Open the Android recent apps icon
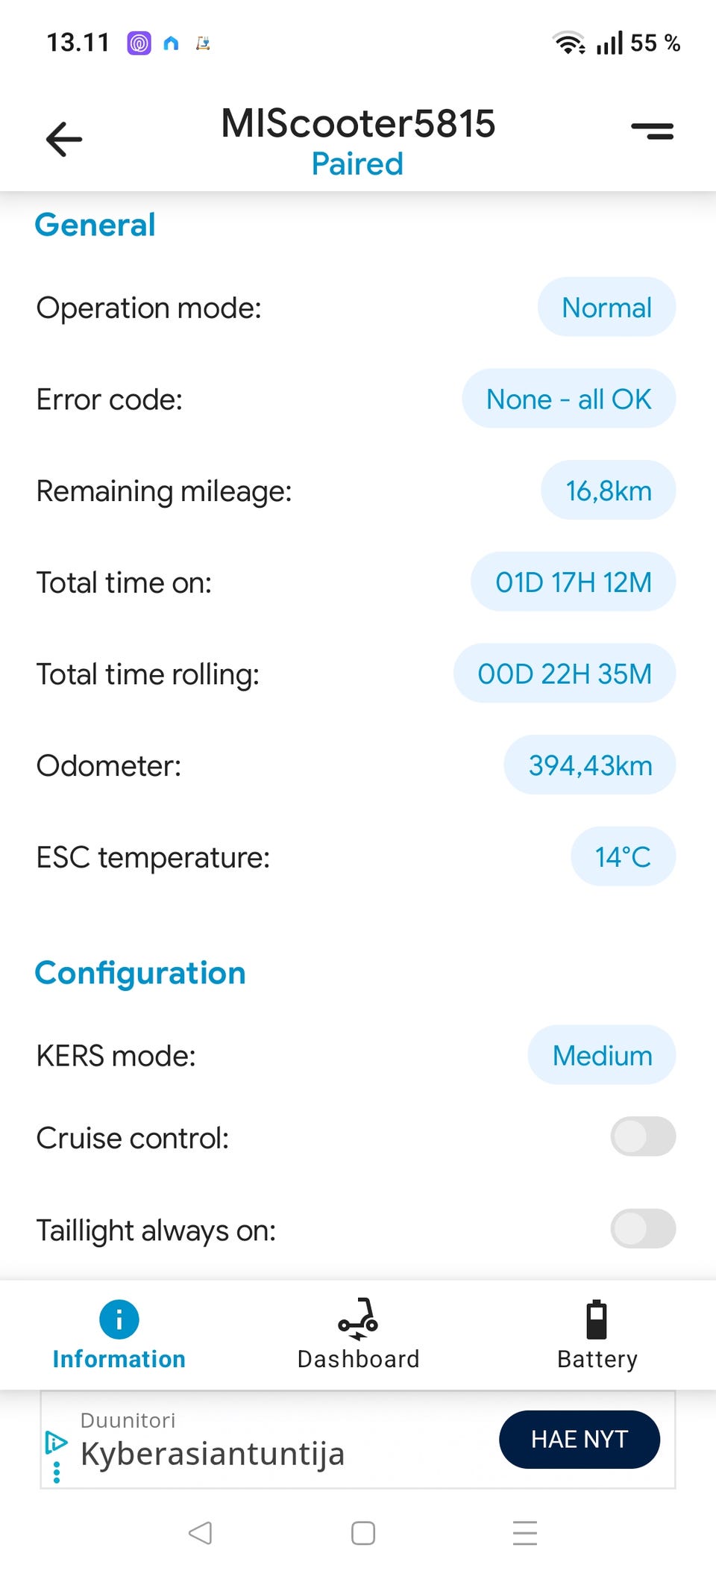716x1577 pixels. (524, 1533)
